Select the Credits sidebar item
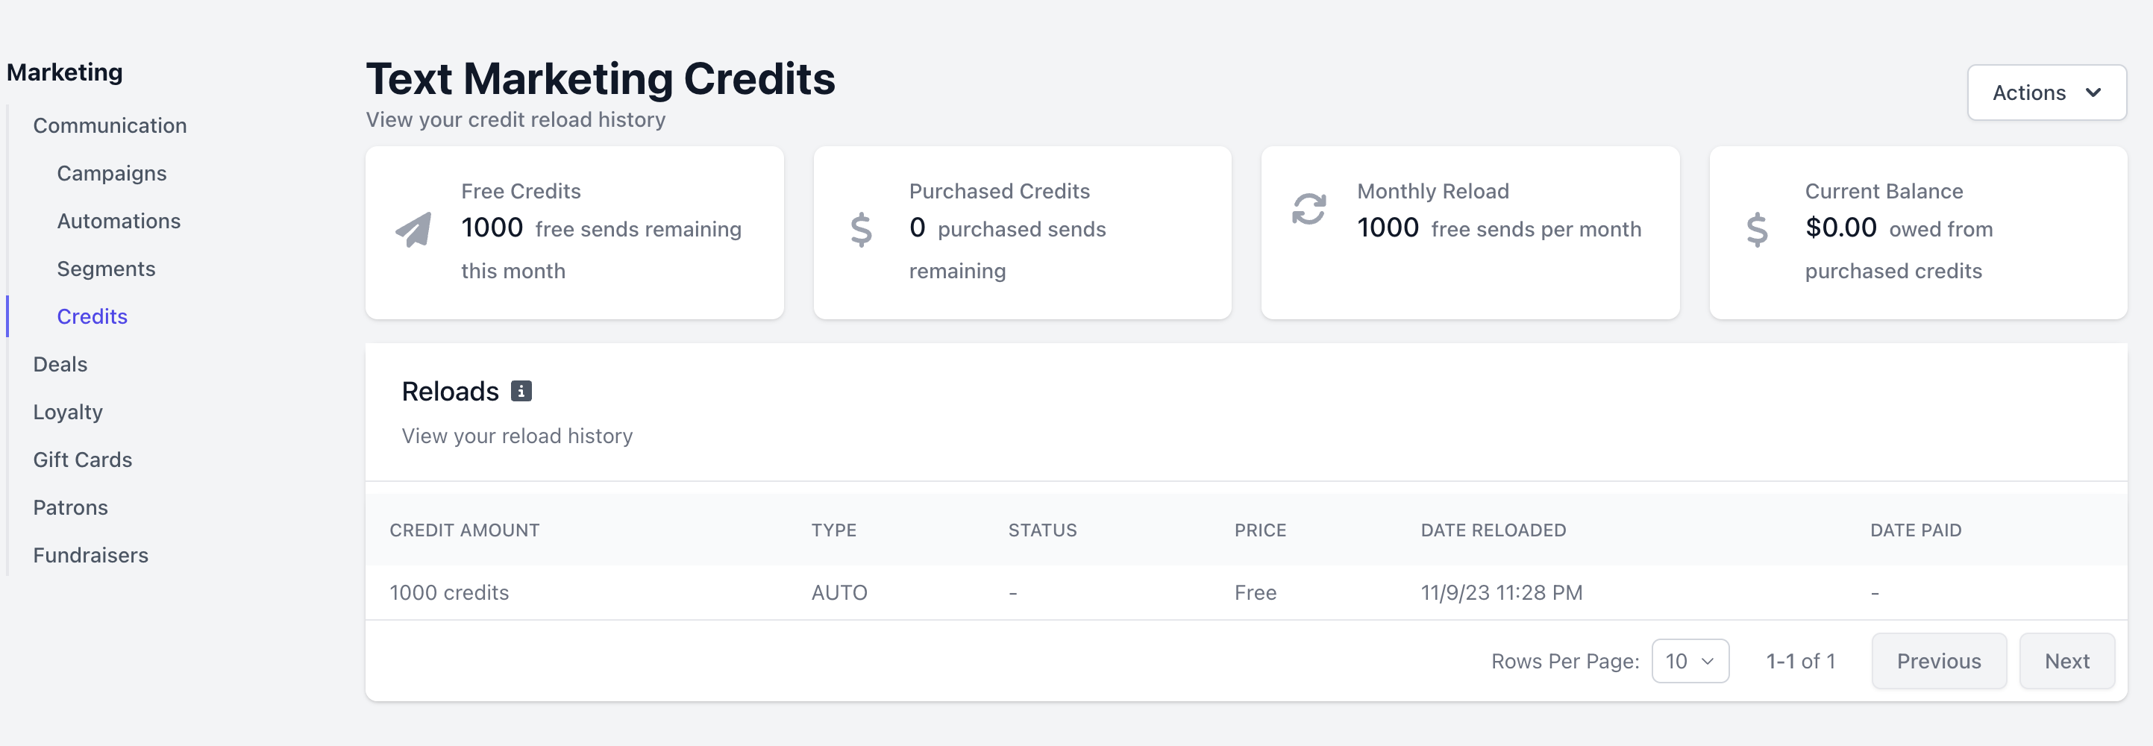The height and width of the screenshot is (746, 2153). tap(92, 316)
